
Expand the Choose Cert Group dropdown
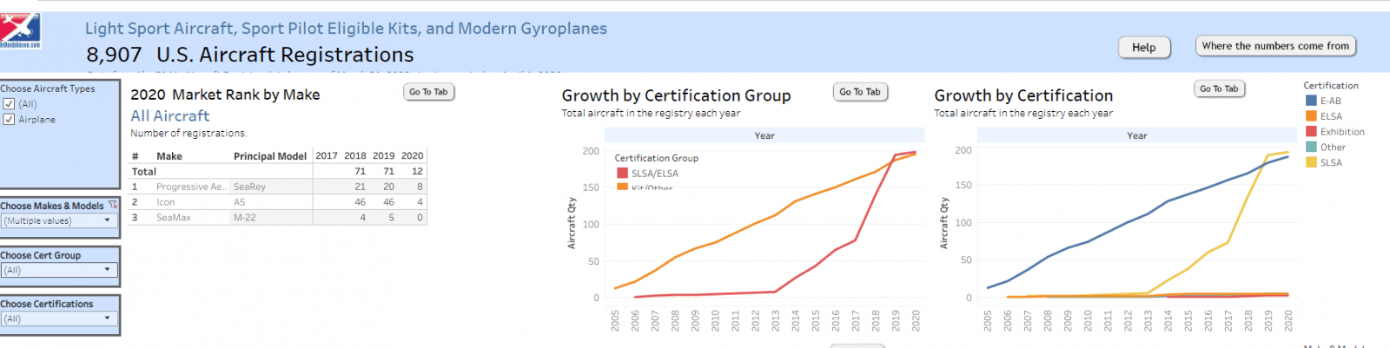(59, 270)
